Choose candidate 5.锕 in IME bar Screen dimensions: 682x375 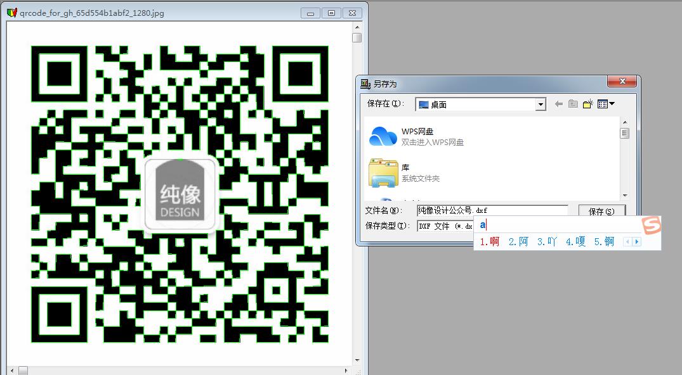pos(604,241)
